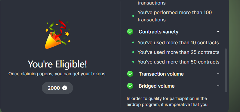The height and width of the screenshot is (112, 240).
Task: Click the Contracts variety heading
Action: click(158, 32)
